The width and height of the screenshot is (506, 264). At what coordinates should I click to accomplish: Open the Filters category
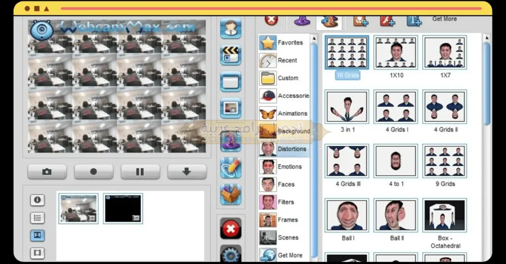[x=284, y=202]
